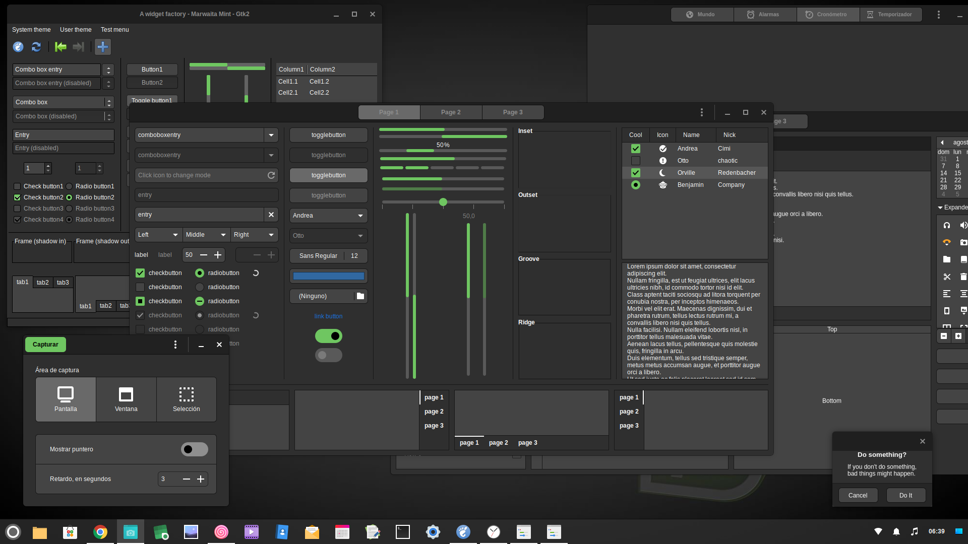Click the blue plus icon in the toolbar
Image resolution: width=968 pixels, height=544 pixels.
[103, 47]
